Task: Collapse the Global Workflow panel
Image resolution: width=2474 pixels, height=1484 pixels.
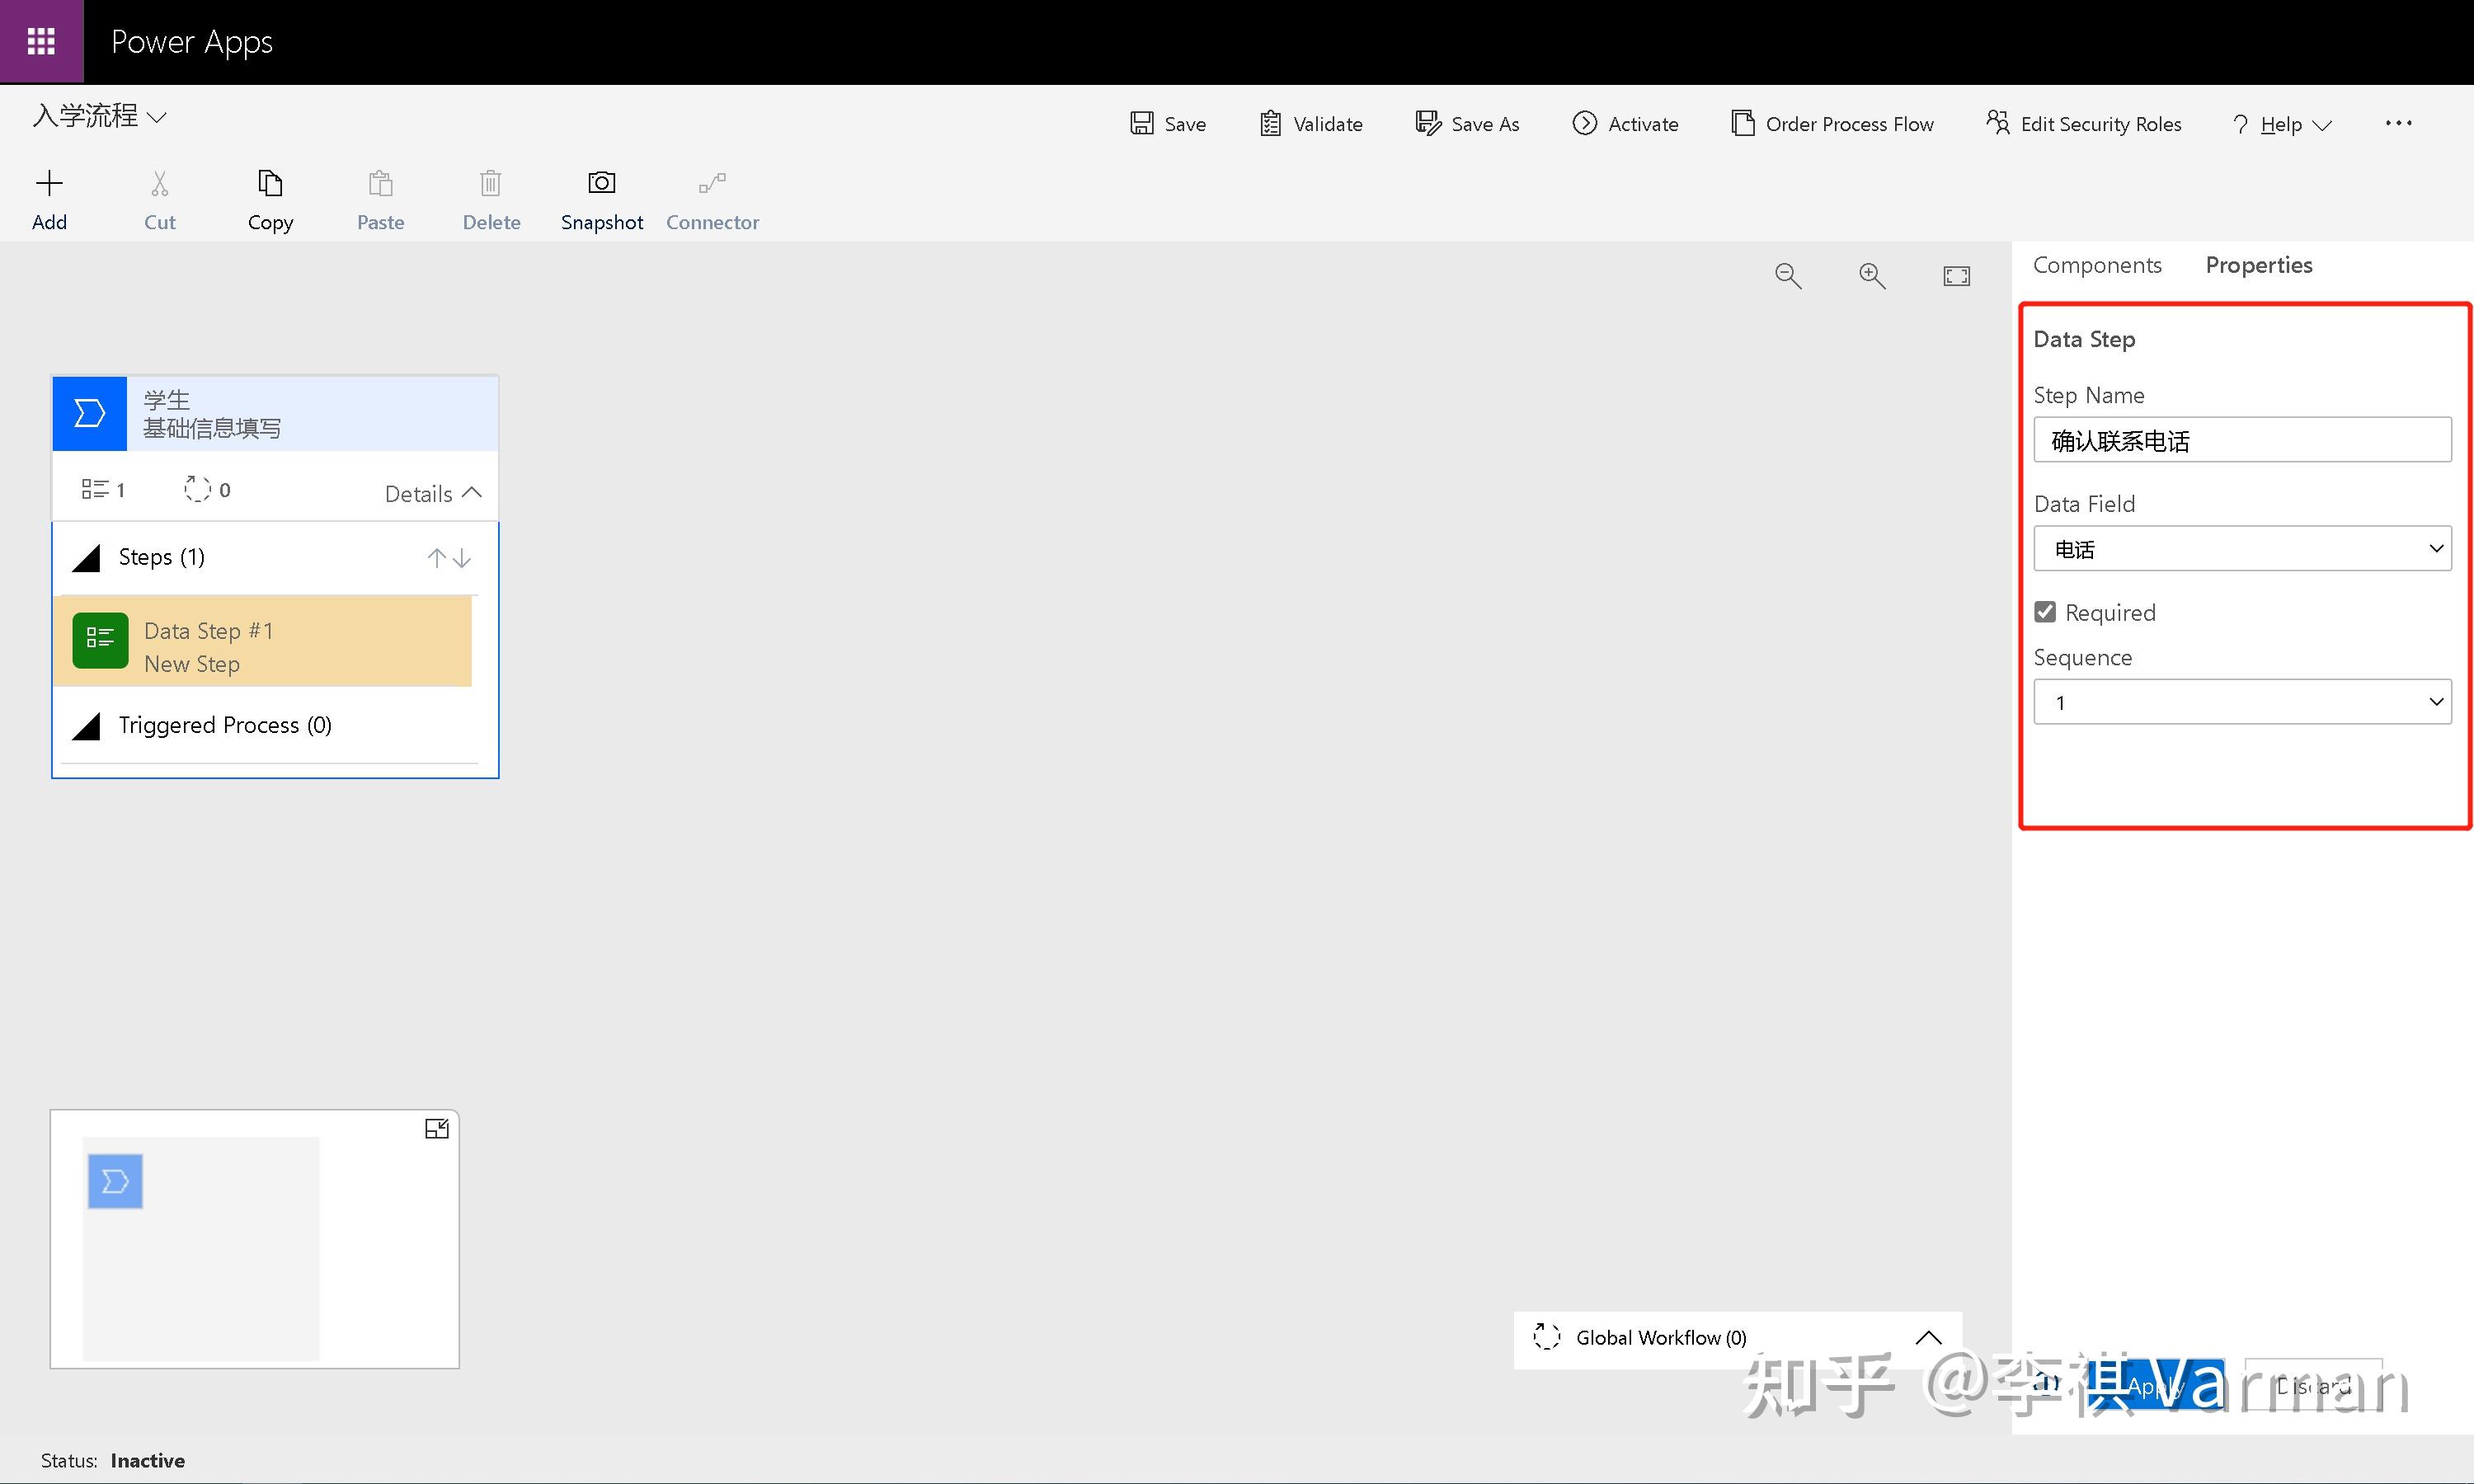Action: pos(1928,1338)
